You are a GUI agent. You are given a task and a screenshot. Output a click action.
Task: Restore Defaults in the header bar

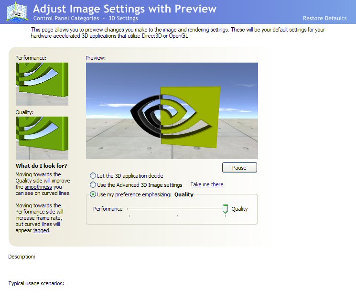click(324, 18)
